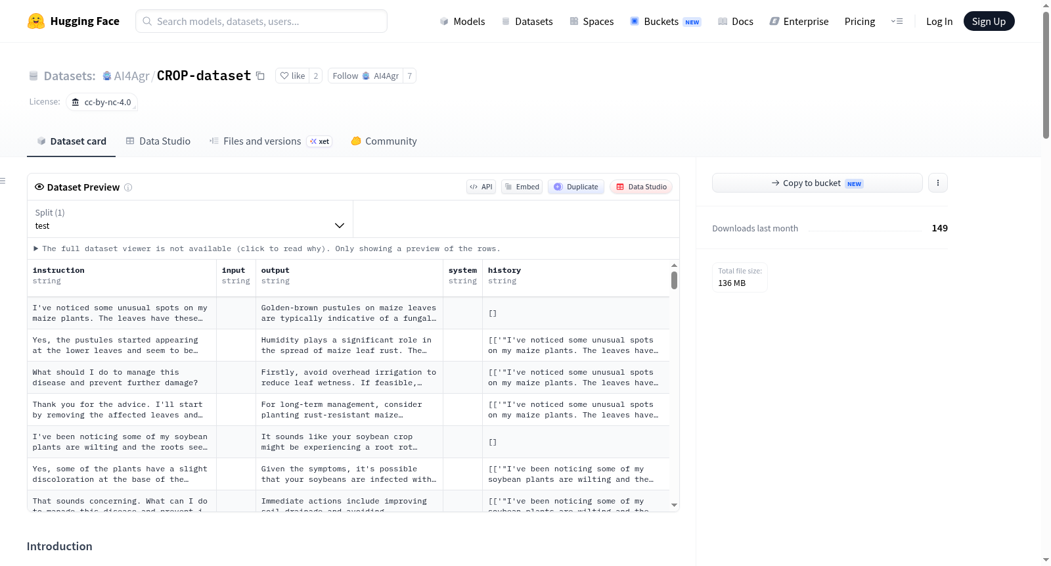The image size is (1051, 566).
Task: Click the Datasets breadcrumb icon
Action: click(x=34, y=76)
